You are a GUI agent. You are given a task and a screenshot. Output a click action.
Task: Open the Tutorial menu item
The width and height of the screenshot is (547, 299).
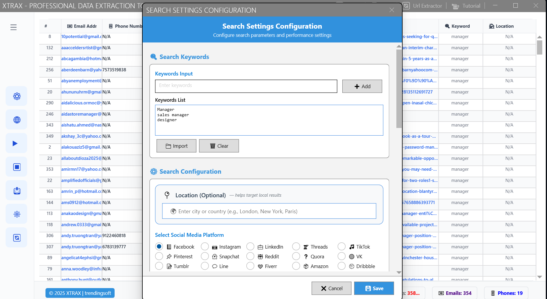pyautogui.click(x=466, y=6)
